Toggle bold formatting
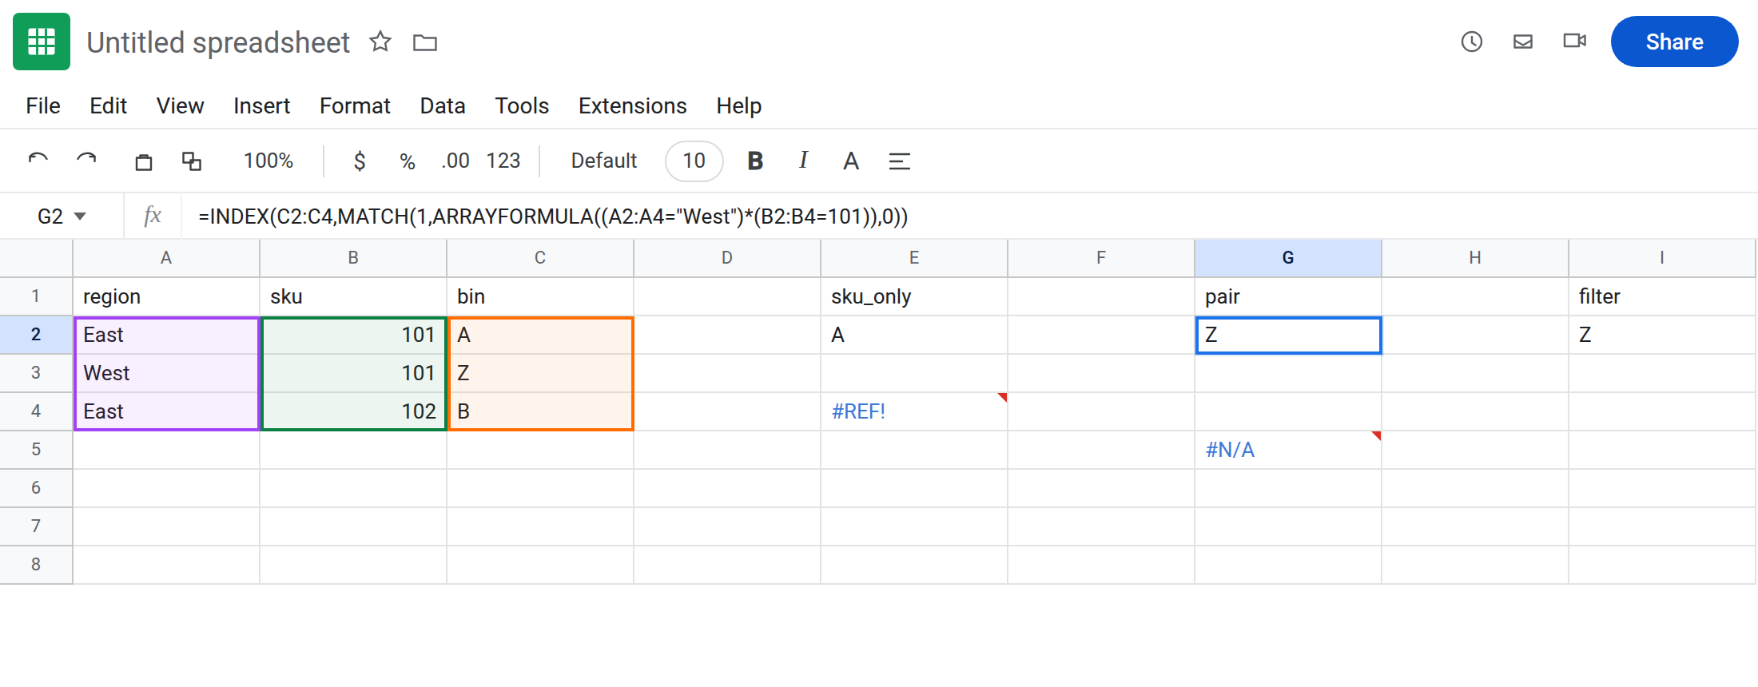The height and width of the screenshot is (687, 1758). click(755, 161)
